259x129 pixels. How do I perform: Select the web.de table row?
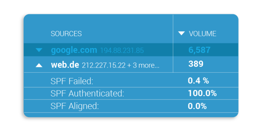(131, 64)
